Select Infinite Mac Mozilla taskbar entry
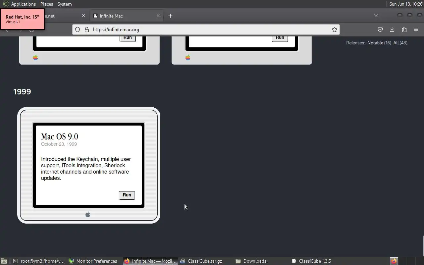Viewport: 424px width, 265px height. pyautogui.click(x=151, y=261)
